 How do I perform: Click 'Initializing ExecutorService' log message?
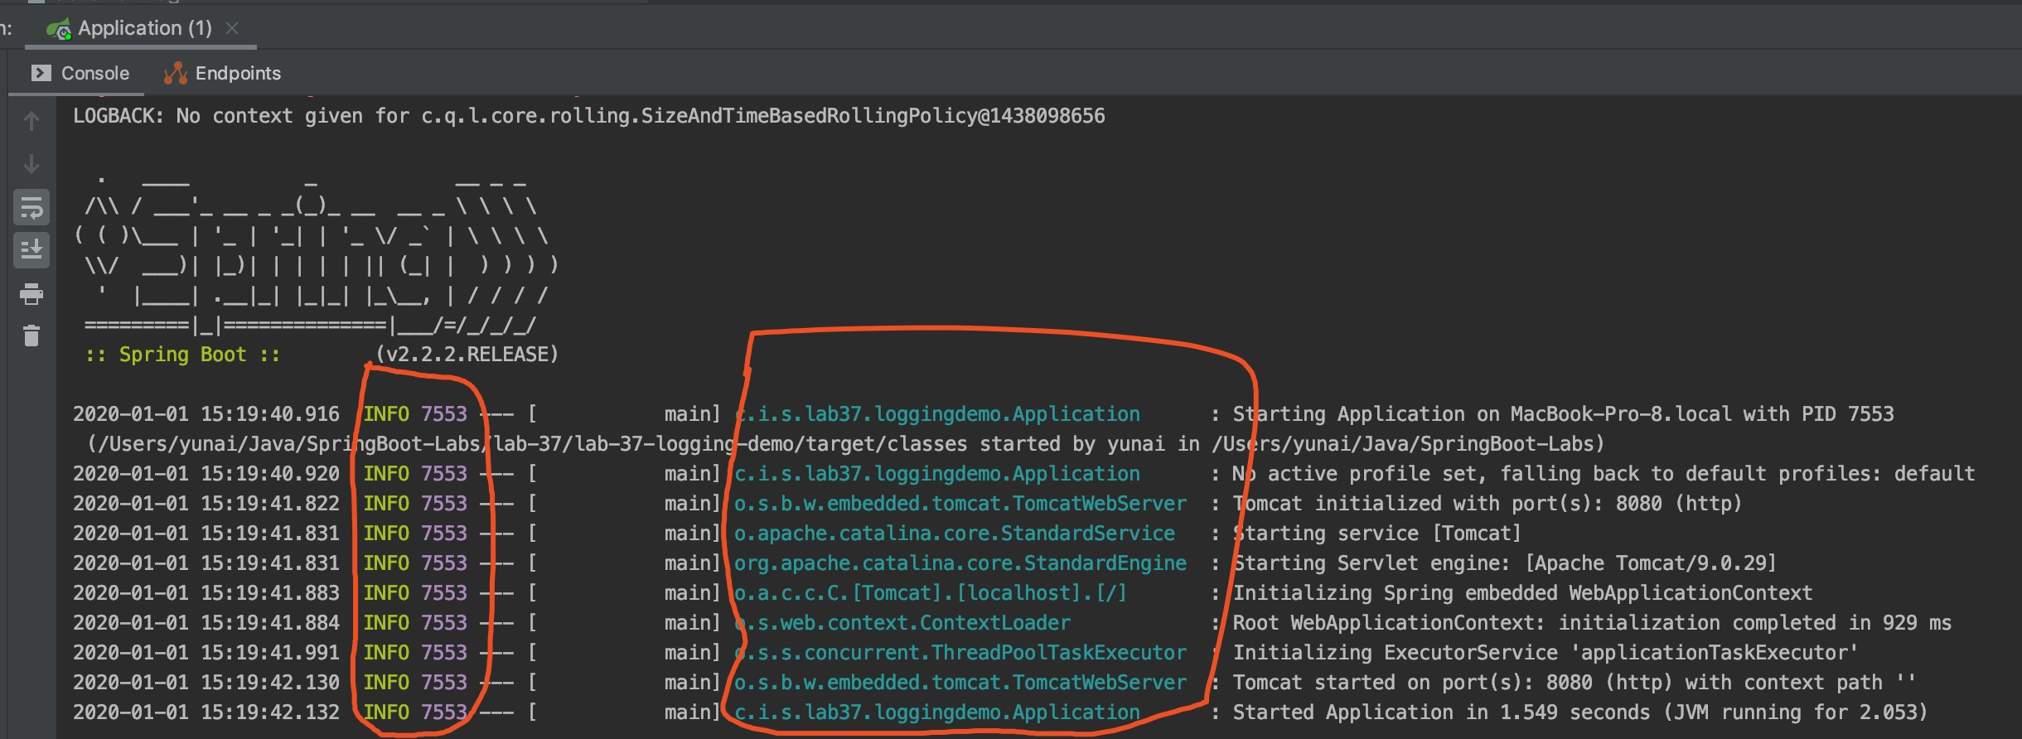click(1546, 653)
